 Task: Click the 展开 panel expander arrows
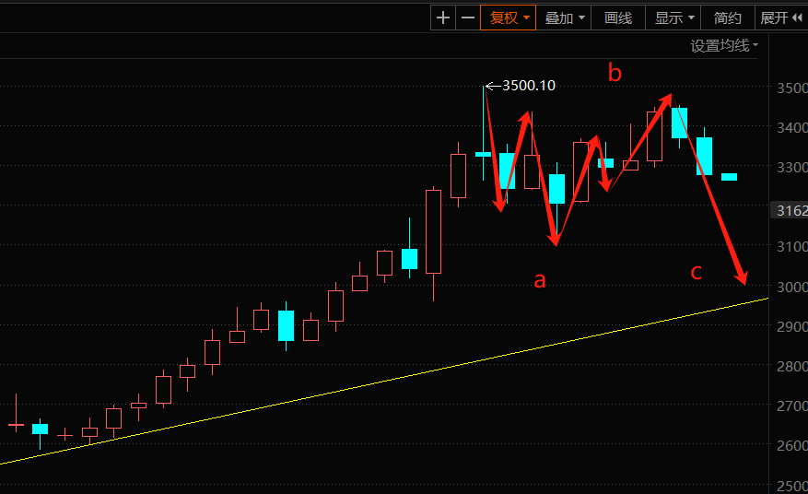coord(797,18)
